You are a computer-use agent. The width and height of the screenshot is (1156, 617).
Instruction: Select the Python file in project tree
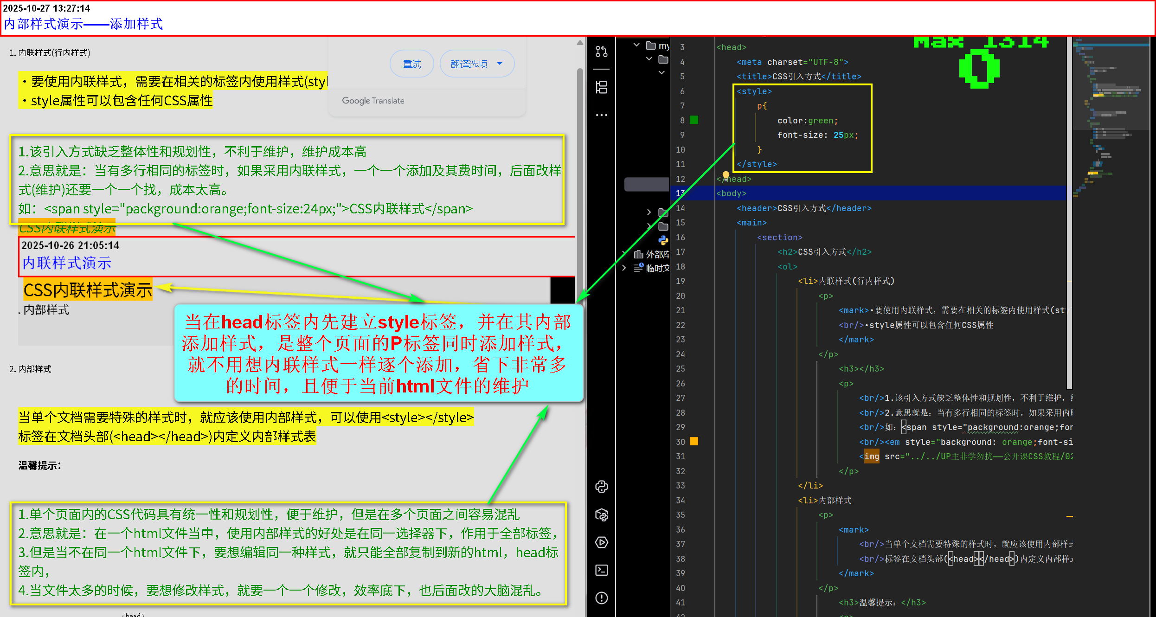[663, 240]
